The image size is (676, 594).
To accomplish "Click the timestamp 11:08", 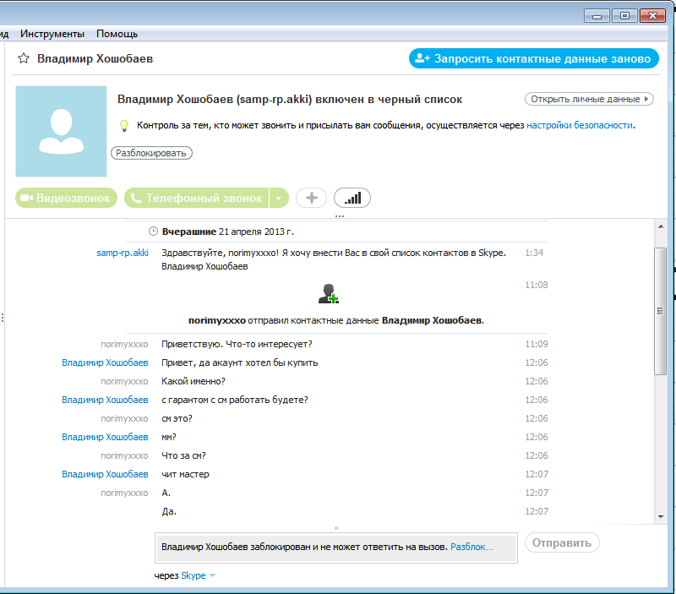I will pyautogui.click(x=537, y=285).
